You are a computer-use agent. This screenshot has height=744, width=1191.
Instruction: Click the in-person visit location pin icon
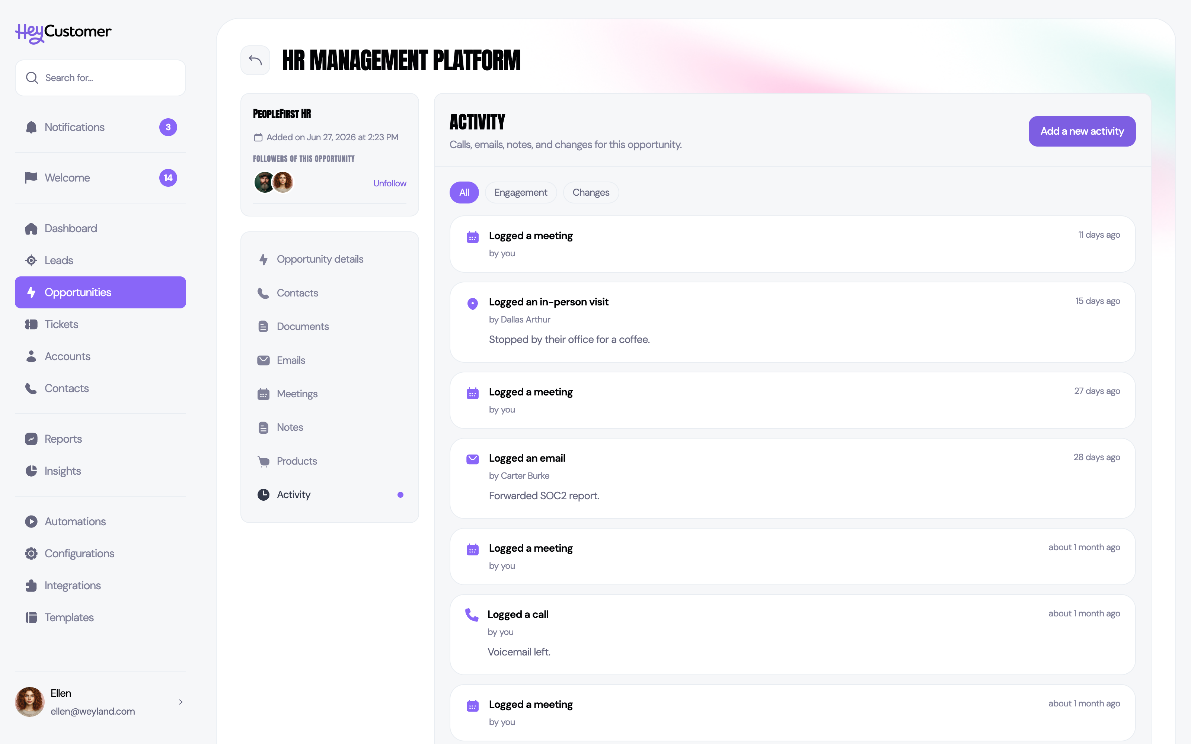[x=472, y=304]
